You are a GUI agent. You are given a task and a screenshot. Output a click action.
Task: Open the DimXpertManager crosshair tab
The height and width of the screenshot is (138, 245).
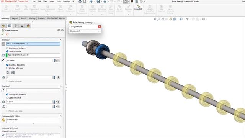(22, 26)
